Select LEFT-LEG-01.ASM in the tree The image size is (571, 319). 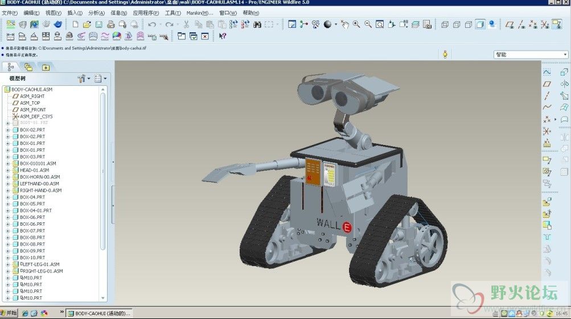[40, 264]
